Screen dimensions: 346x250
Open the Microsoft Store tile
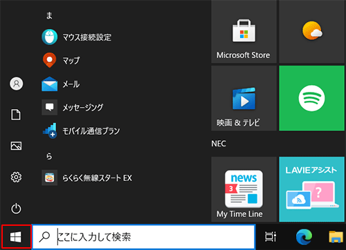[x=244, y=32]
